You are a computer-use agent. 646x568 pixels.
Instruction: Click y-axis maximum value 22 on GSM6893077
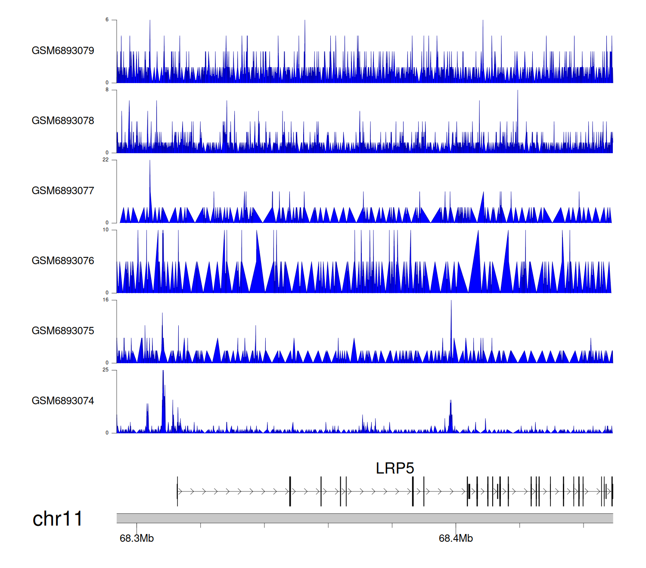106,160
